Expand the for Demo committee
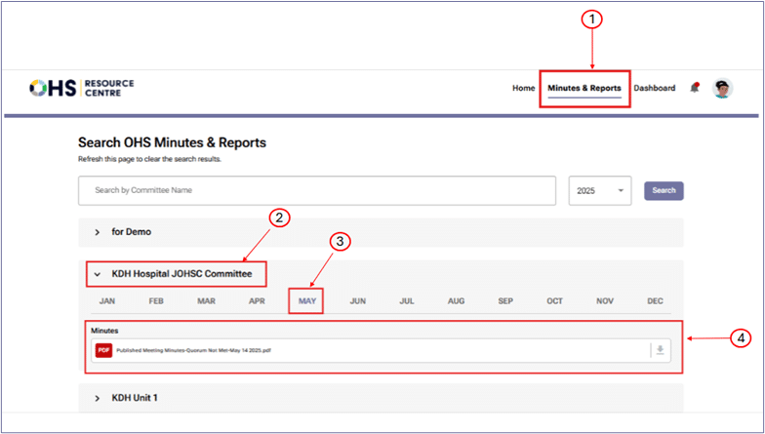 (98, 232)
